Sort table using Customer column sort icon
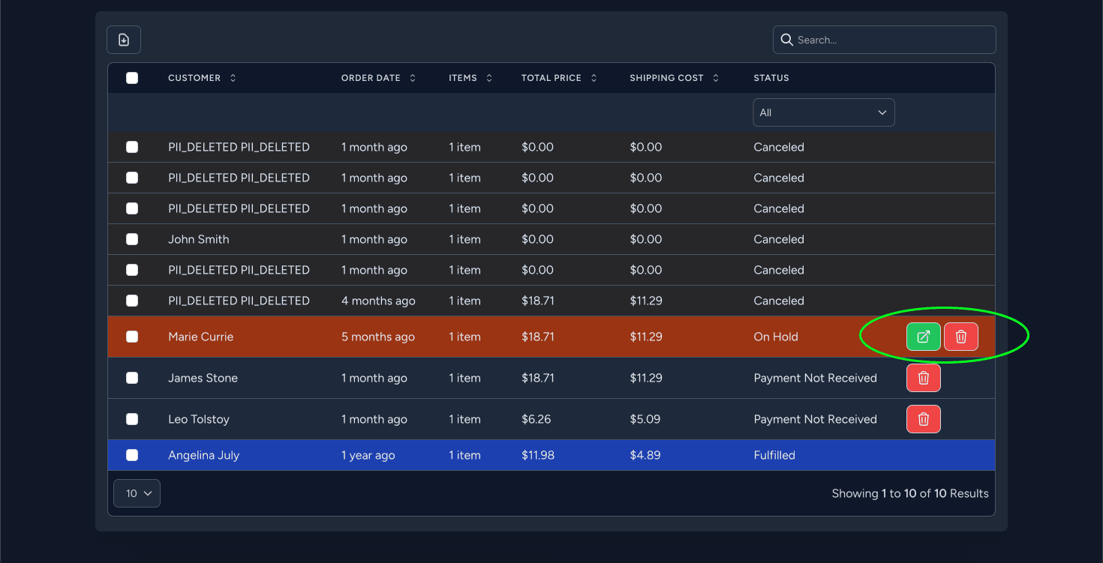Screen dimensions: 1103x563 click(233, 77)
